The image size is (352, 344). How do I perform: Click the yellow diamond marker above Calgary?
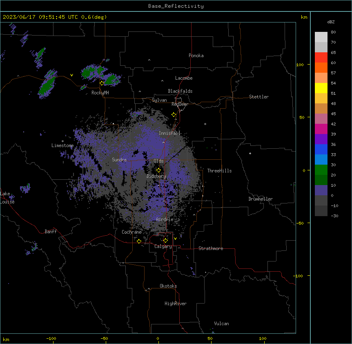(x=165, y=241)
